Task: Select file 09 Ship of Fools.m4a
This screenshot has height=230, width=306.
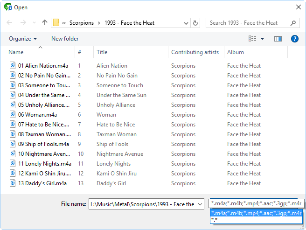Action: pyautogui.click(x=43, y=144)
